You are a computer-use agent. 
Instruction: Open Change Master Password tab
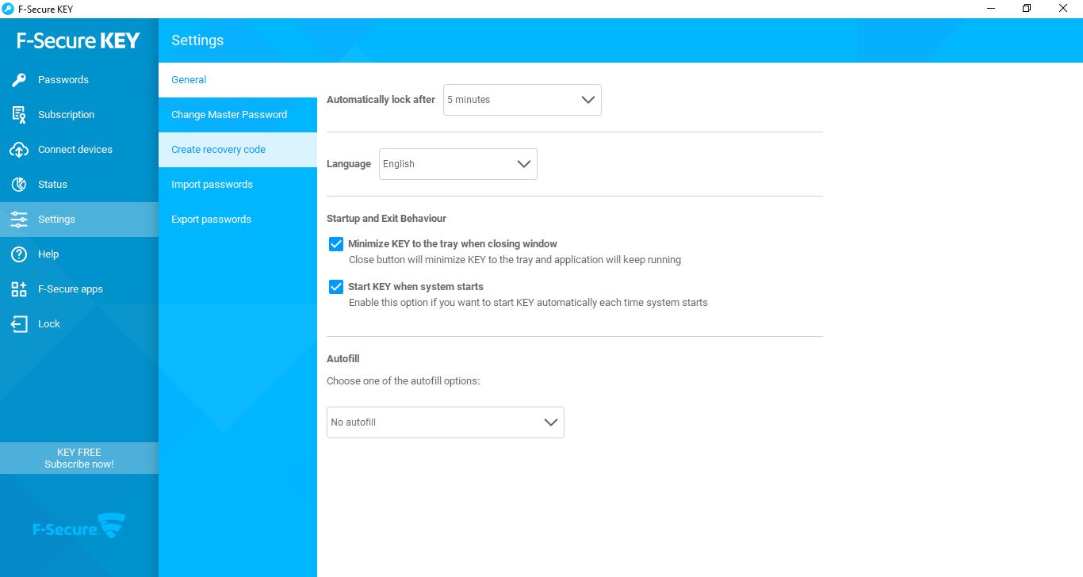point(238,114)
